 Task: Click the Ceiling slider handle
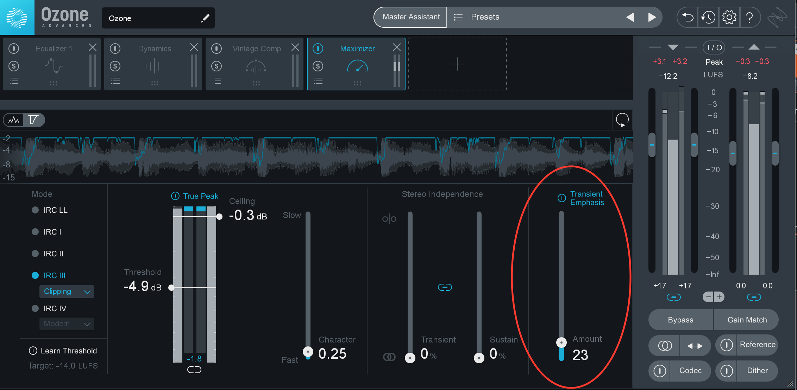coord(219,217)
